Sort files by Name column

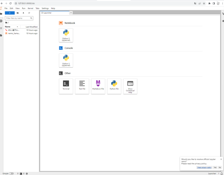(x=12, y=27)
